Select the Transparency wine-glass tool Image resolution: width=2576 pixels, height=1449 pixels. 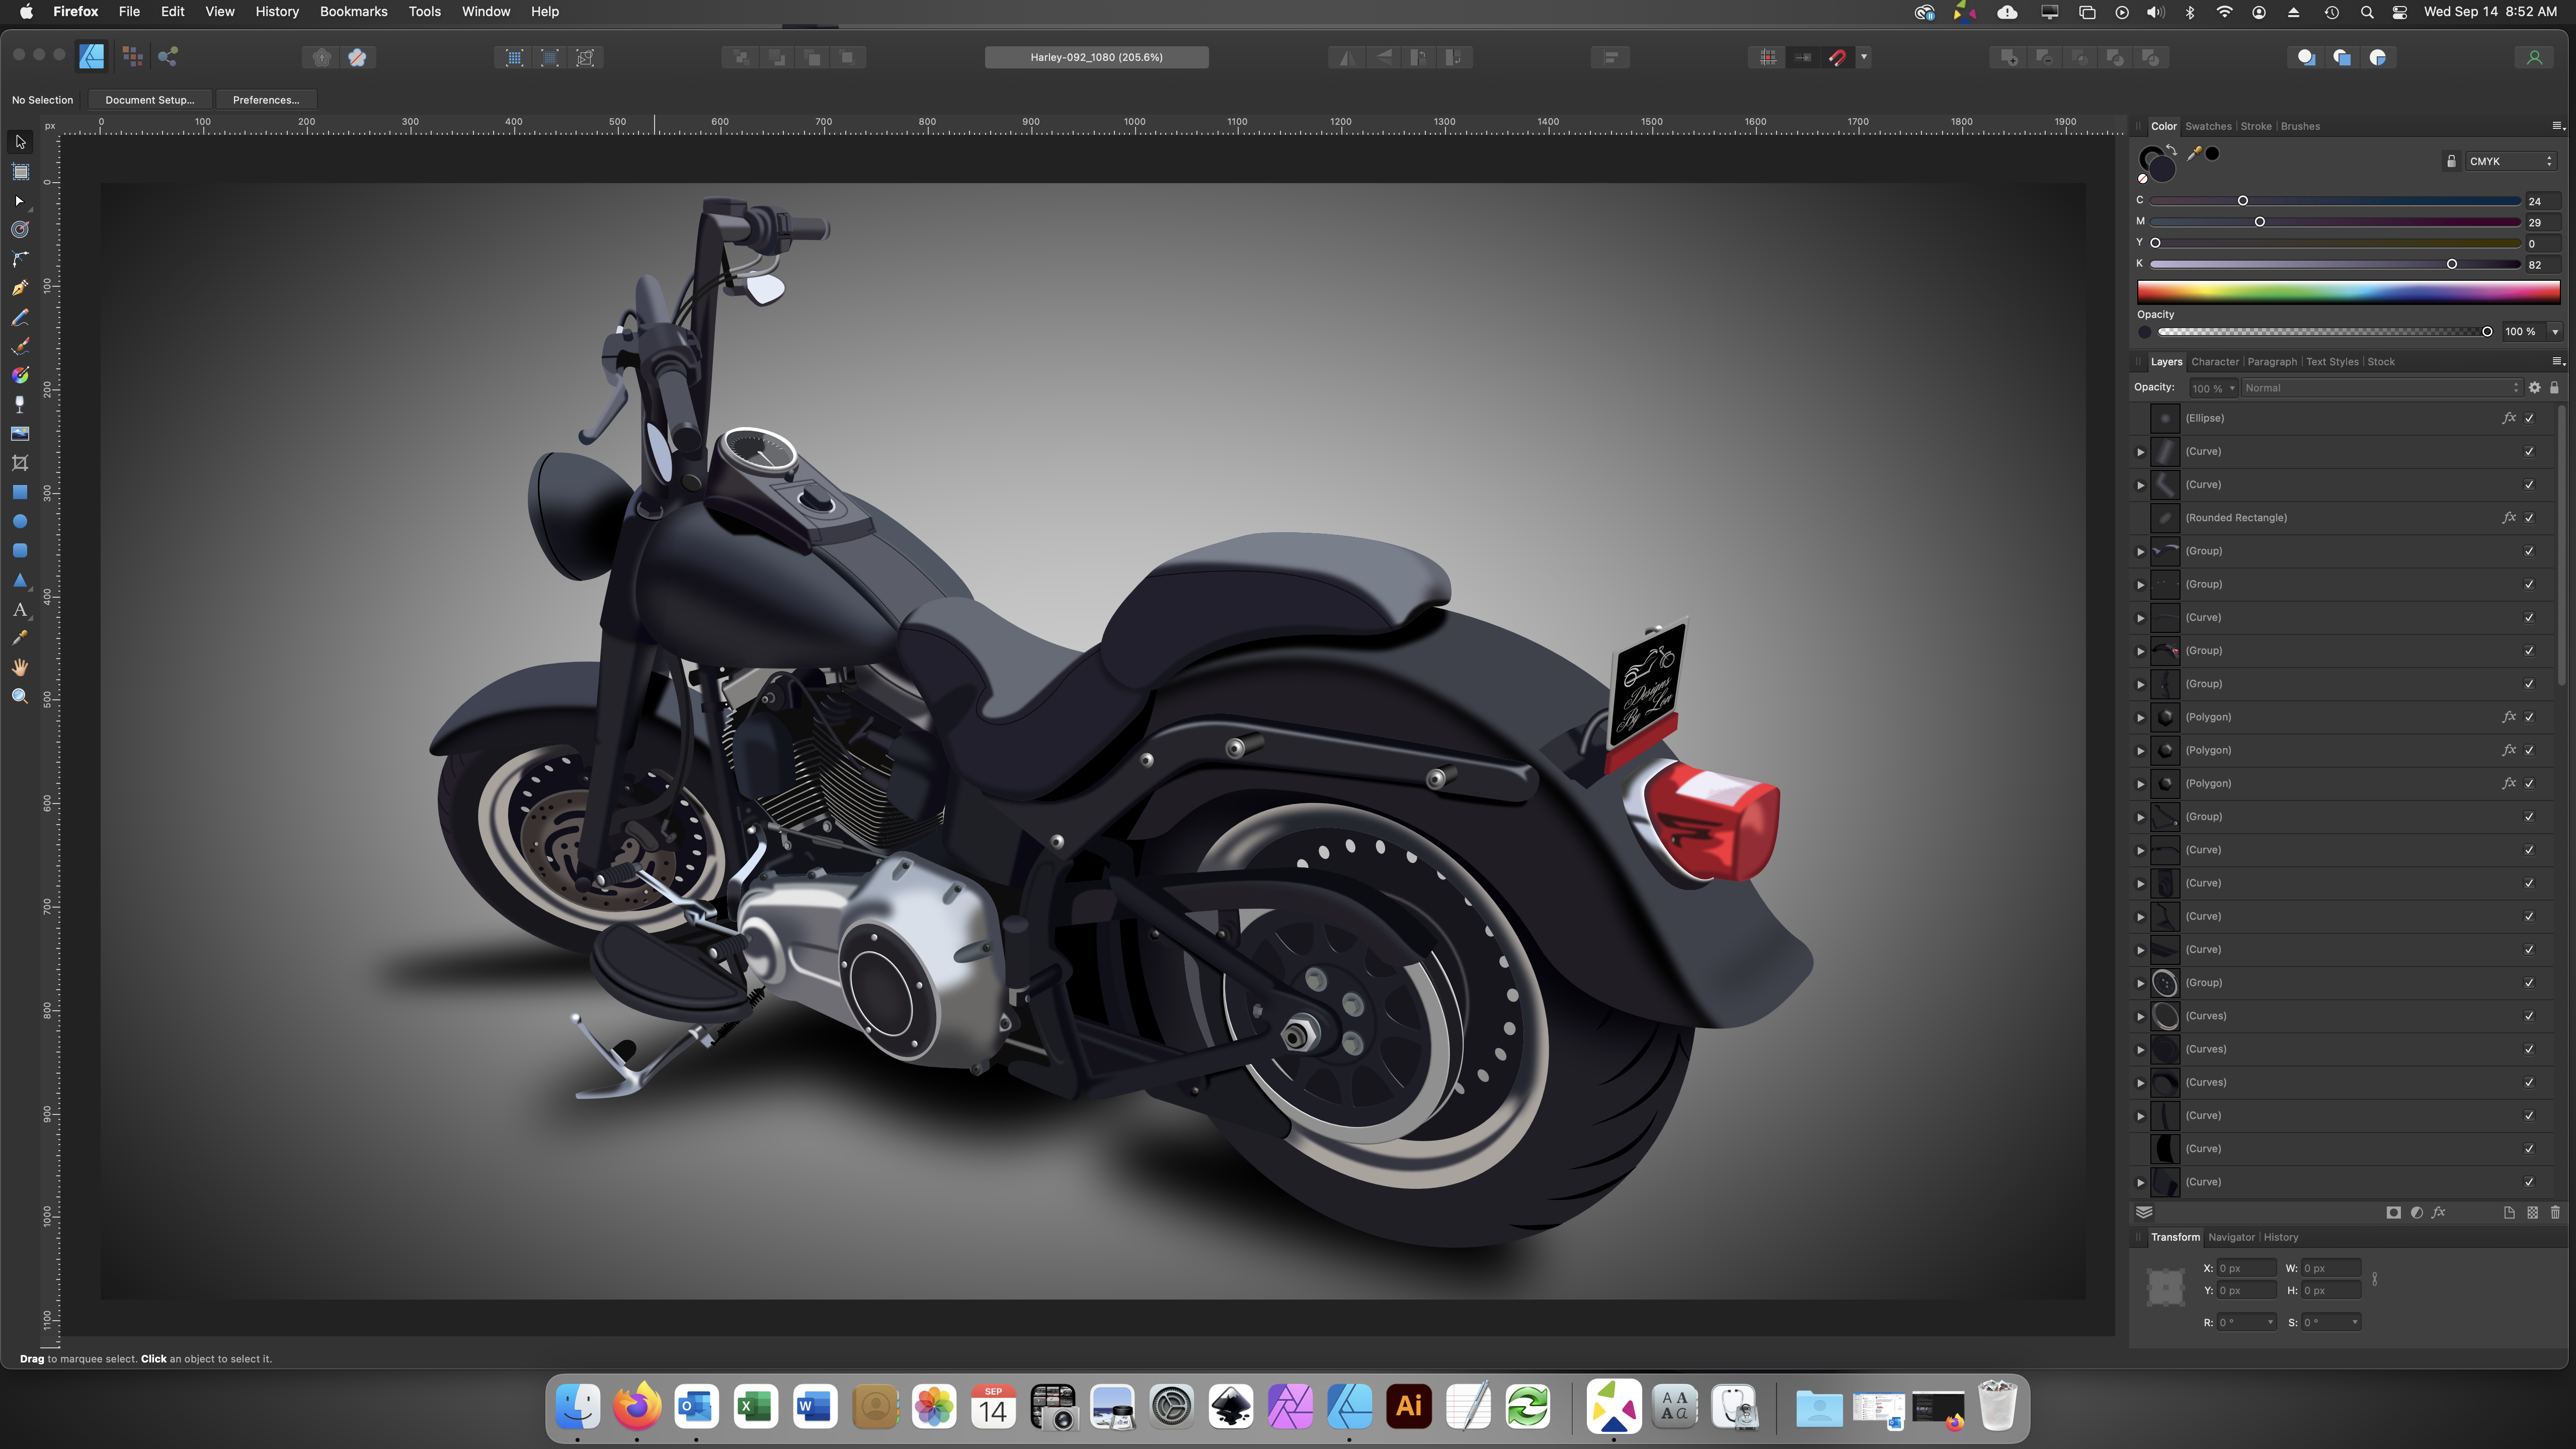20,404
